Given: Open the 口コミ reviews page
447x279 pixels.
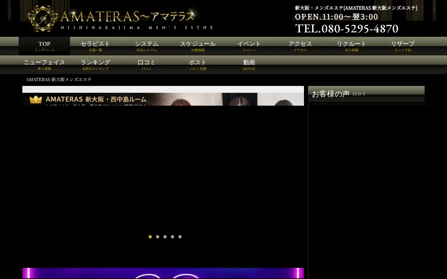Looking at the screenshot, I should 147,65.
